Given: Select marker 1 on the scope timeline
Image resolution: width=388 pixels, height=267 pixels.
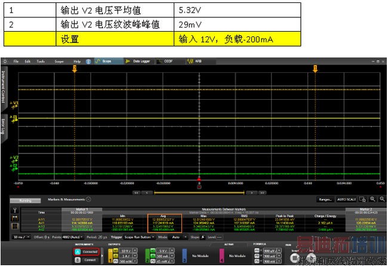Looking at the screenshot, I should [315, 69].
